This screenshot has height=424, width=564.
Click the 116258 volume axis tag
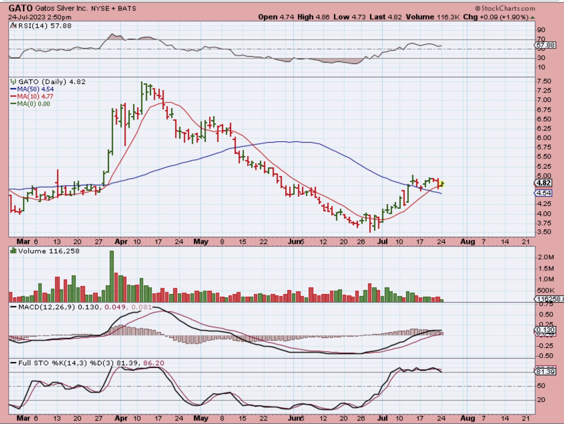(549, 299)
